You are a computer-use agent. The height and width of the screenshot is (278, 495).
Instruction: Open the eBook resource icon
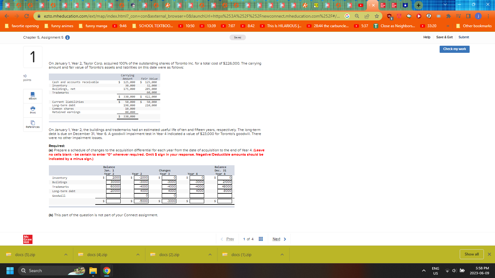pos(33,96)
